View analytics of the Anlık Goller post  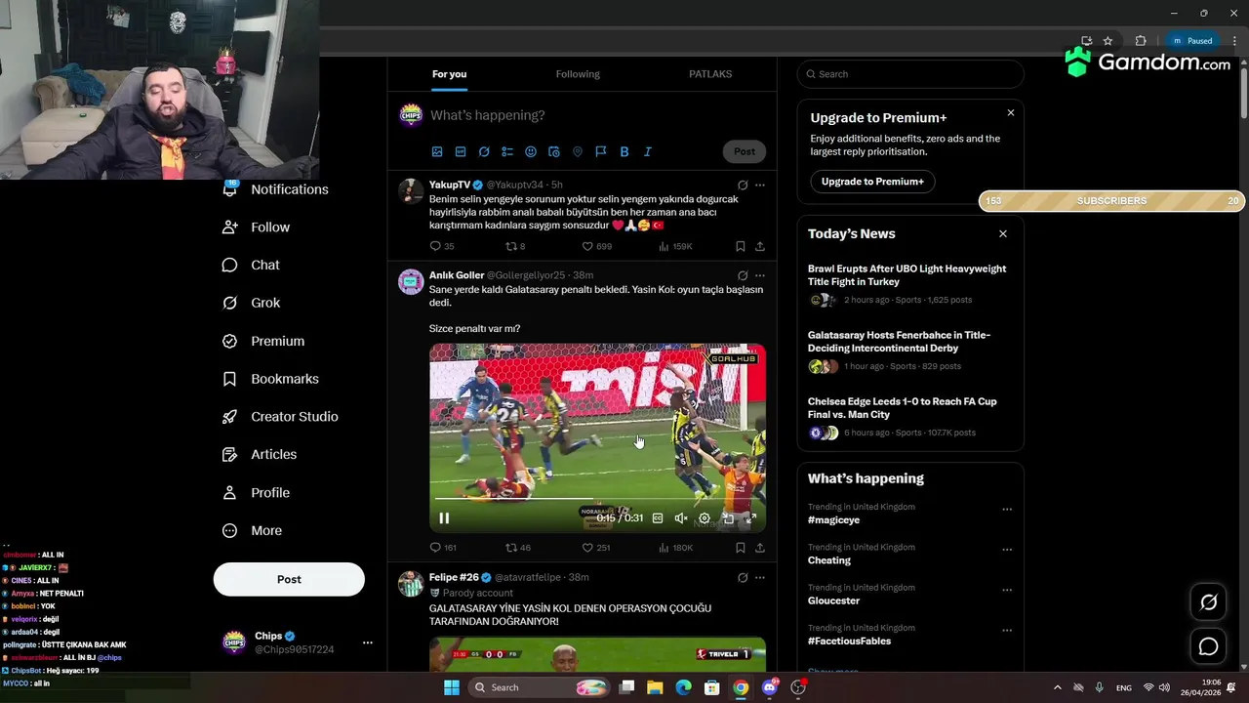click(675, 548)
